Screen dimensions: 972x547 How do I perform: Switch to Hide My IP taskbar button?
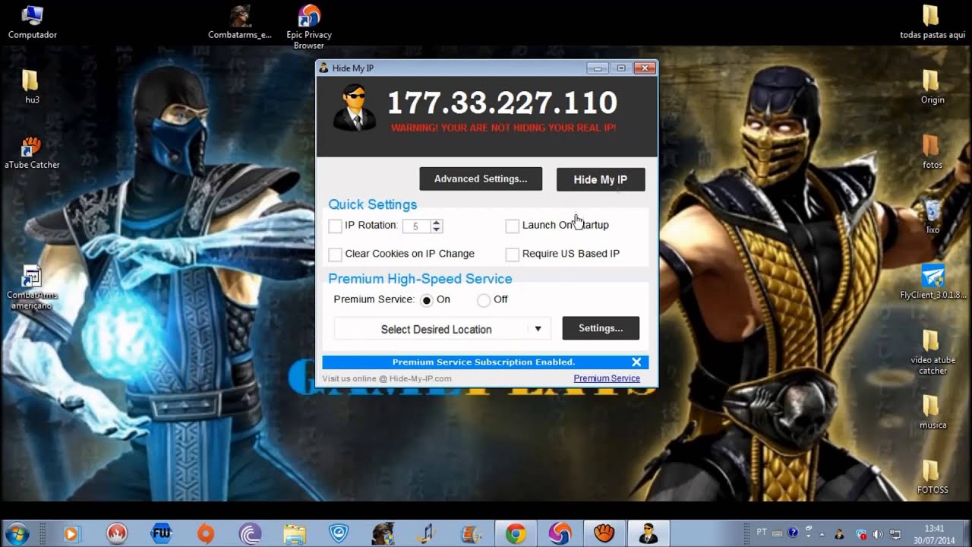(649, 534)
